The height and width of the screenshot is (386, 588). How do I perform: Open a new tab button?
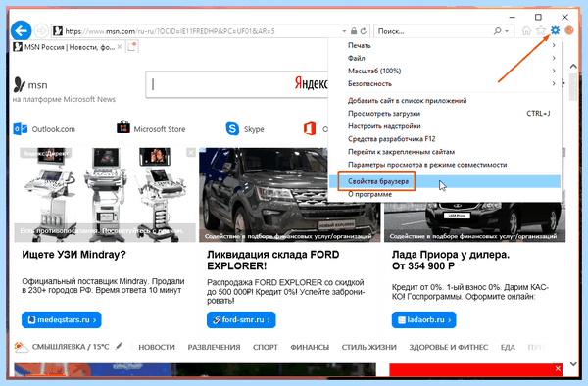[132, 47]
